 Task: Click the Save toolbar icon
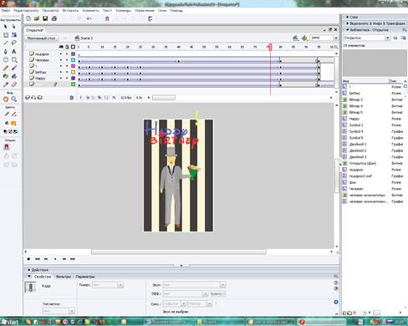pos(45,18)
